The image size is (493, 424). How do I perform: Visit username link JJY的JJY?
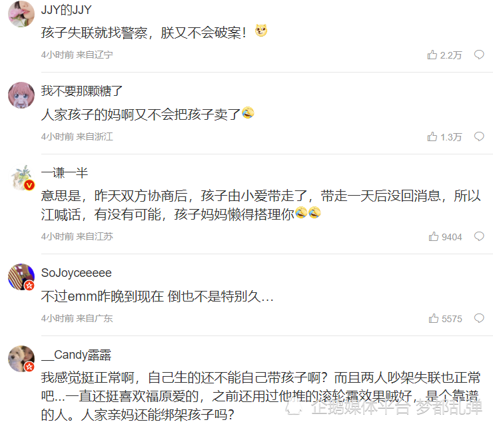point(67,10)
